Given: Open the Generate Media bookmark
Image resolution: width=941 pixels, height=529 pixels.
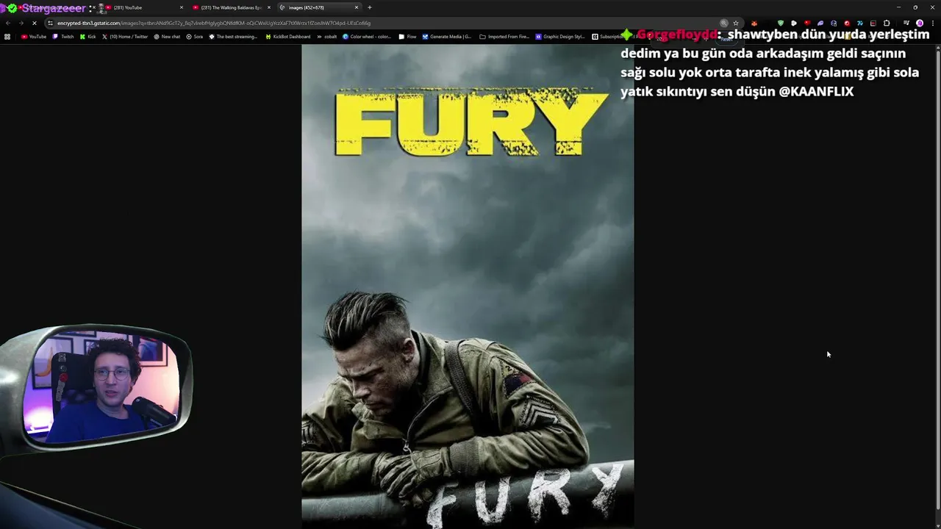Looking at the screenshot, I should (x=447, y=36).
